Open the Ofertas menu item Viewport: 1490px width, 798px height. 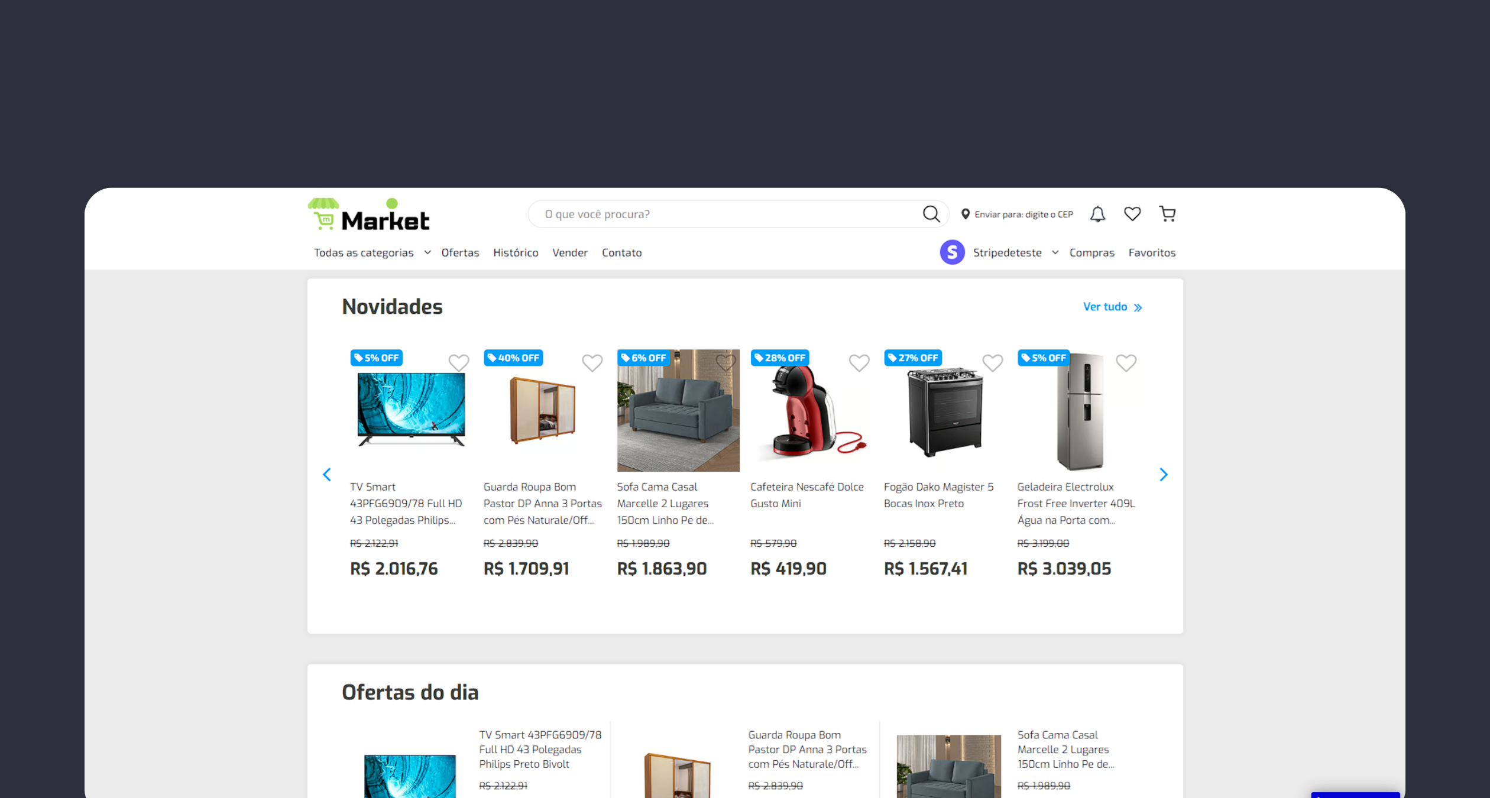(x=461, y=252)
